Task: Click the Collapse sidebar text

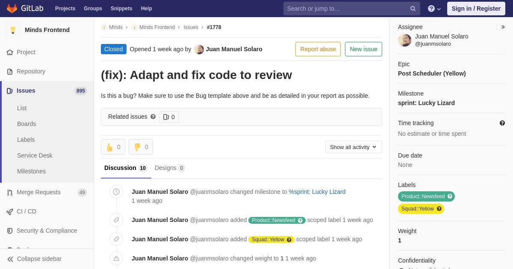Action: point(39,259)
